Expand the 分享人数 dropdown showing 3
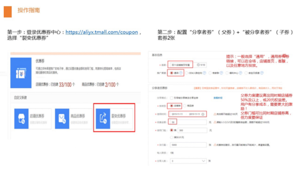The height and width of the screenshot is (178, 308). pyautogui.click(x=188, y=161)
